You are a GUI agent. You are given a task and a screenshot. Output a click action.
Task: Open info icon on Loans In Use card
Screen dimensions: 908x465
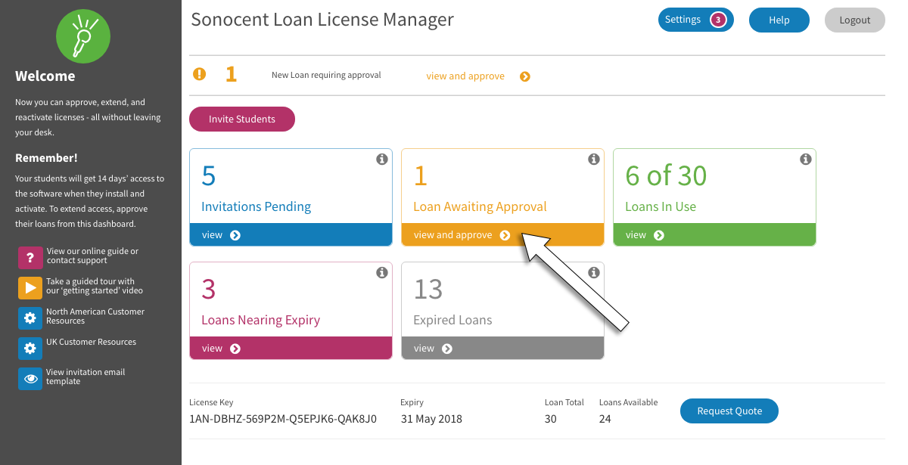[x=806, y=159]
